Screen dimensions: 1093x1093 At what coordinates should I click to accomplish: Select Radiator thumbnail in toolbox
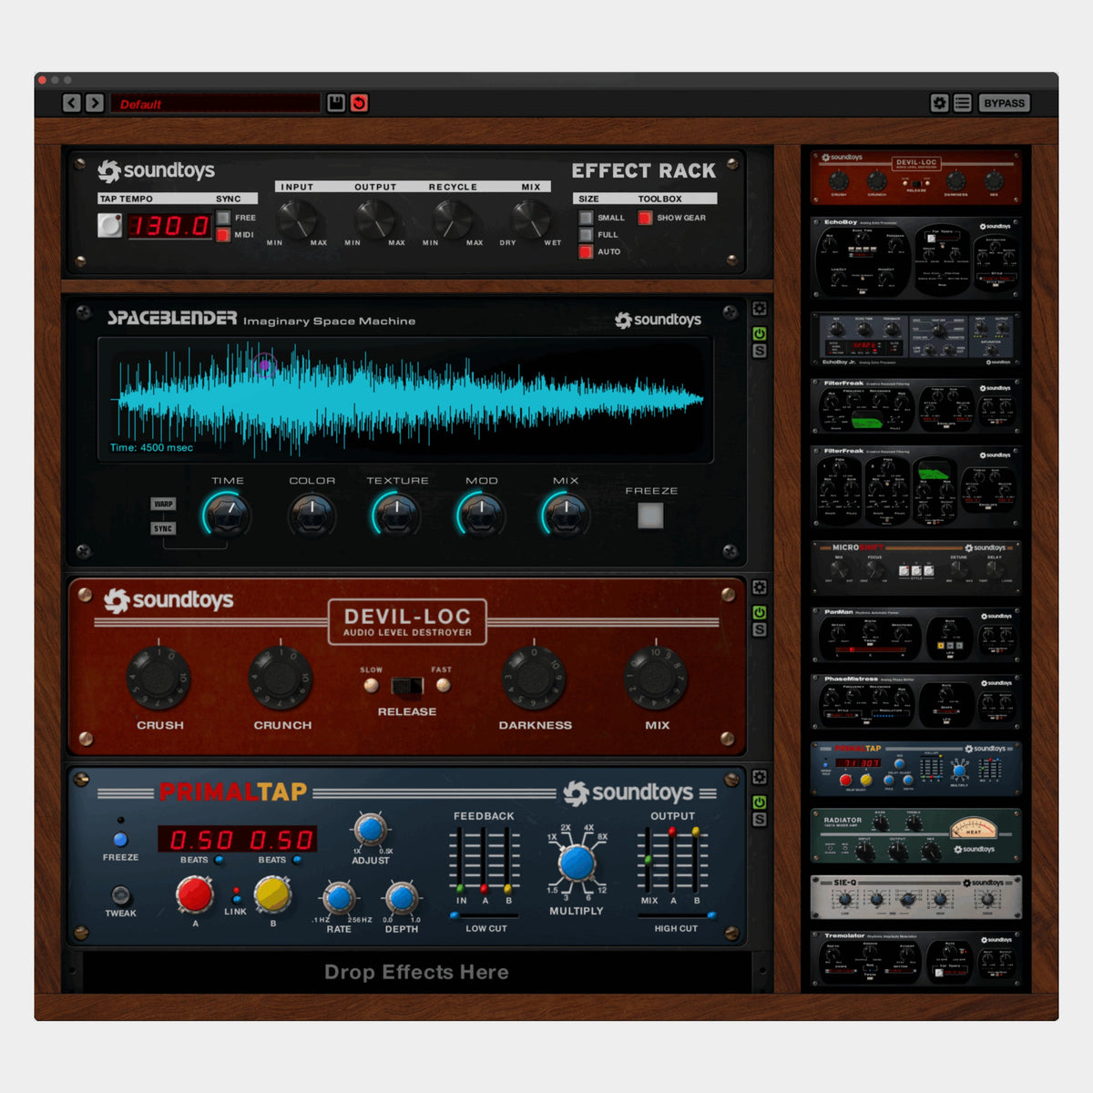(916, 836)
